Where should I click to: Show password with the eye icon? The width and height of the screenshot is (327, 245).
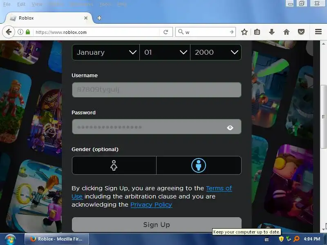(230, 127)
